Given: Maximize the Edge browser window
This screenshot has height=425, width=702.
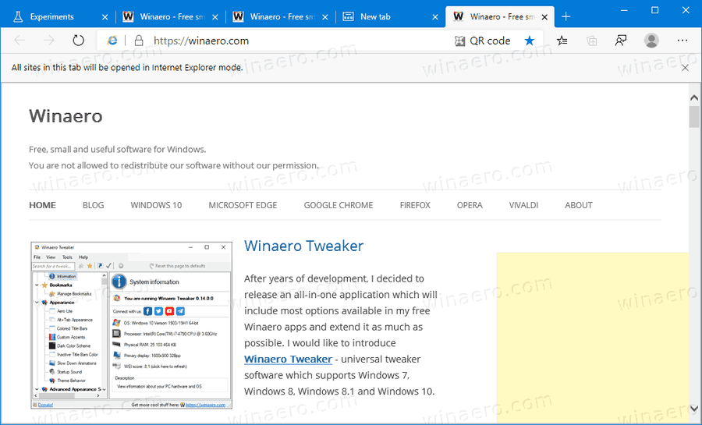Looking at the screenshot, I should click(x=654, y=10).
